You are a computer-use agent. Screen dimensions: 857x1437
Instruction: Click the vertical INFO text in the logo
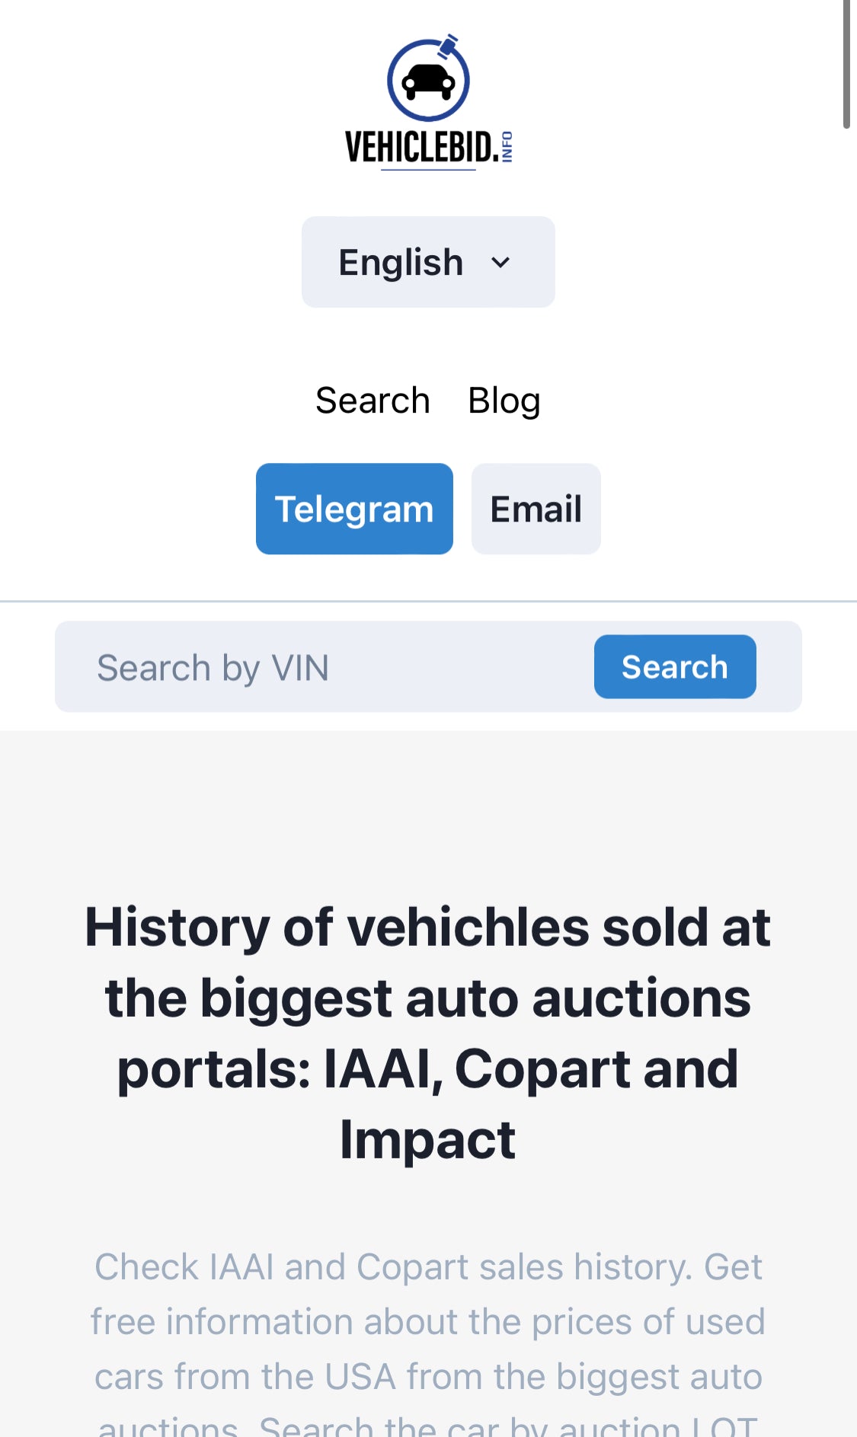[x=507, y=146]
